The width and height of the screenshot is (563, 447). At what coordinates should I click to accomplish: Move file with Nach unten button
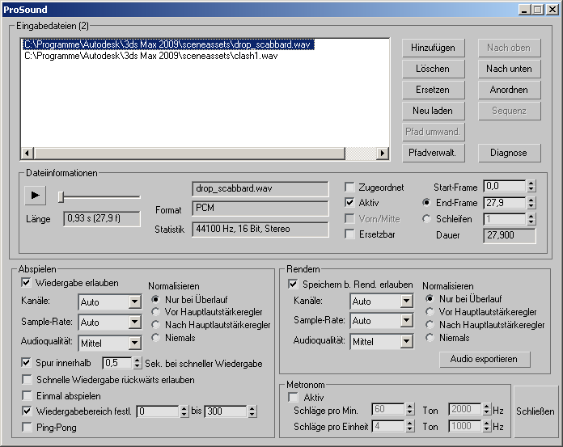(509, 69)
